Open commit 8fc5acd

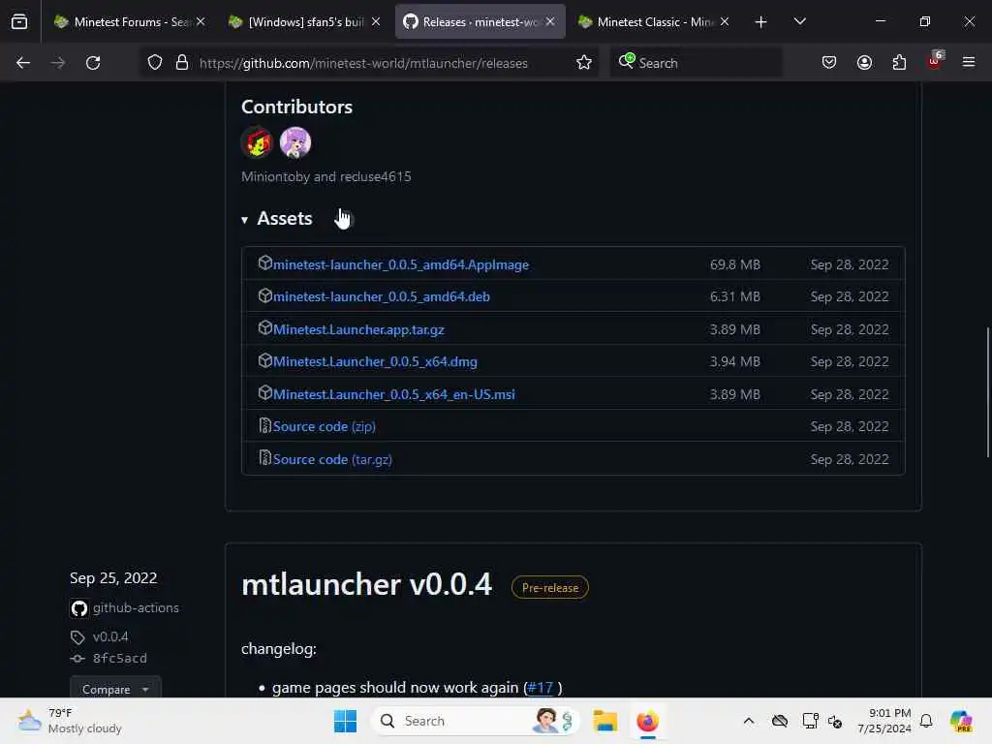click(x=119, y=659)
